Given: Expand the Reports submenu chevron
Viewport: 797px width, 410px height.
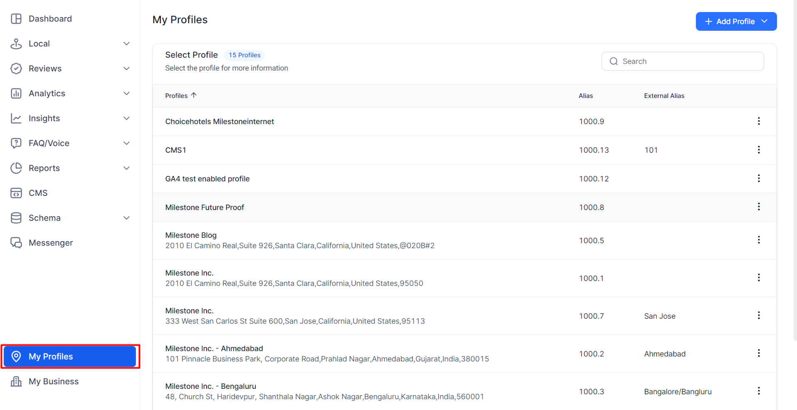Looking at the screenshot, I should 127,168.
